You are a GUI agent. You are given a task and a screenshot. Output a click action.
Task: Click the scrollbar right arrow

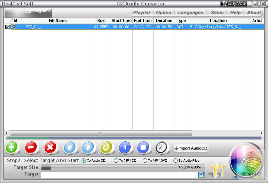(x=262, y=133)
